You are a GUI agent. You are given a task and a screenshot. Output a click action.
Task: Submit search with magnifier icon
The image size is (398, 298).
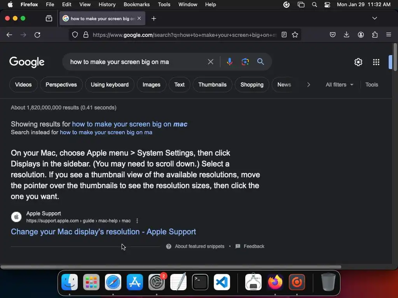[x=260, y=62]
